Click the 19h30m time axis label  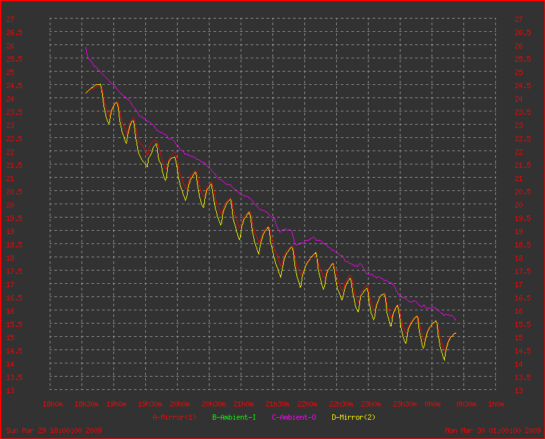tap(150, 404)
